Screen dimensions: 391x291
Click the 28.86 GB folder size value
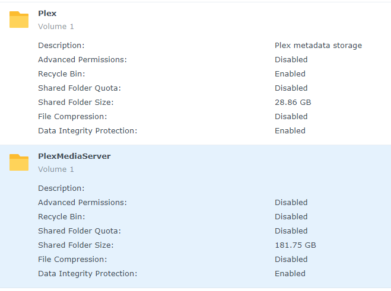click(x=293, y=103)
